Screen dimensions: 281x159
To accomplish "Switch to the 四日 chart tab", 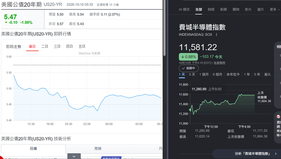I will [69, 47].
